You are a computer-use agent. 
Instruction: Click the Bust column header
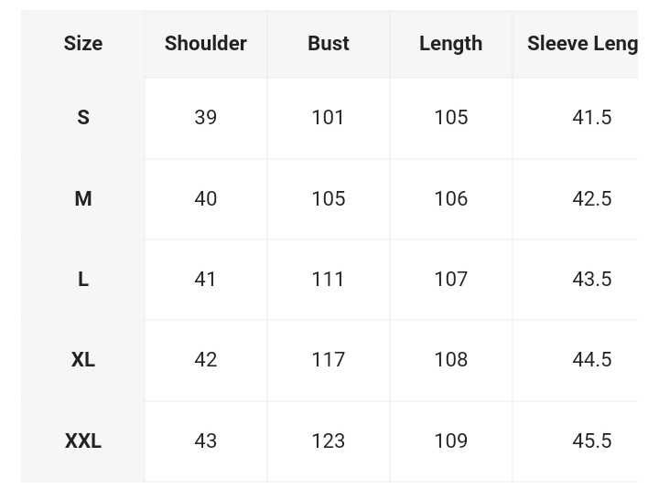(x=329, y=43)
